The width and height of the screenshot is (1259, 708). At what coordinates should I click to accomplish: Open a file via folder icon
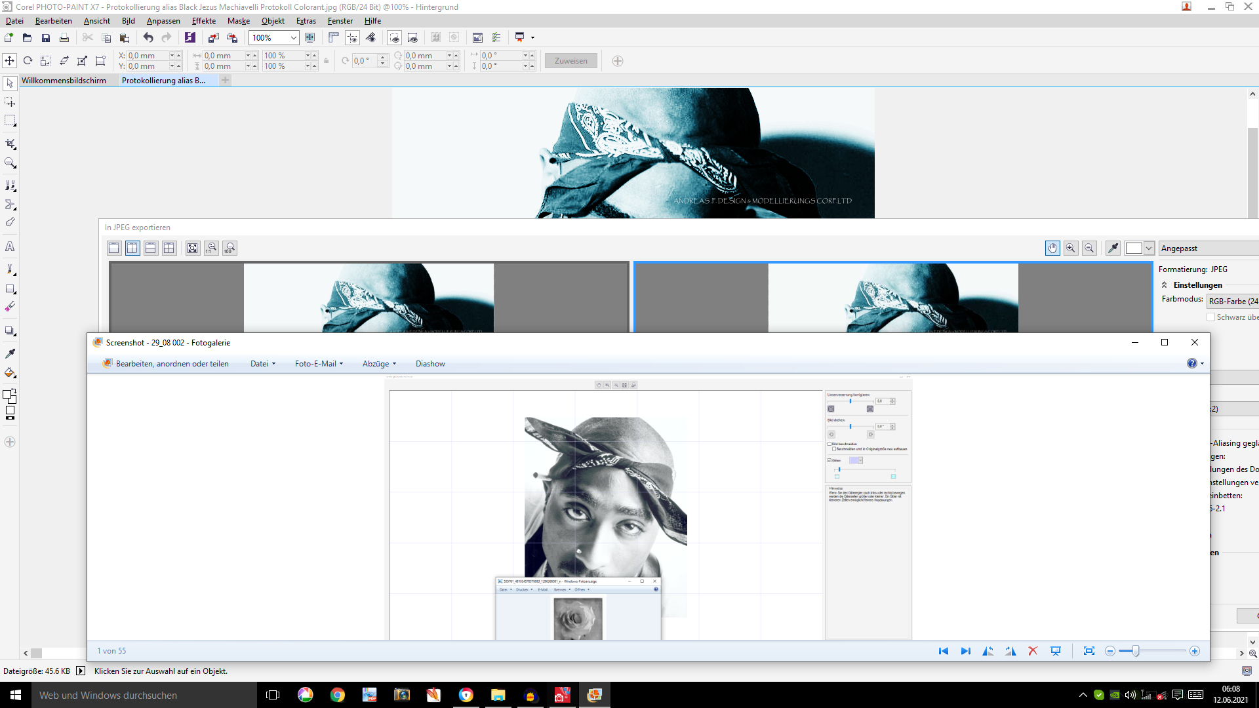click(x=27, y=37)
